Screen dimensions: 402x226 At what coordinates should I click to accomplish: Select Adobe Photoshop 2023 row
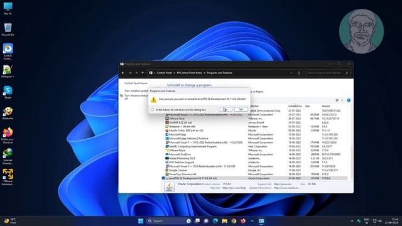click(x=256, y=158)
